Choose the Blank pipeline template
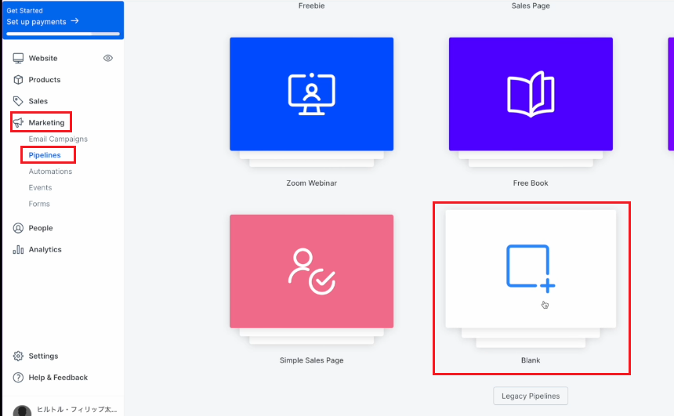The image size is (674, 416). (x=531, y=269)
